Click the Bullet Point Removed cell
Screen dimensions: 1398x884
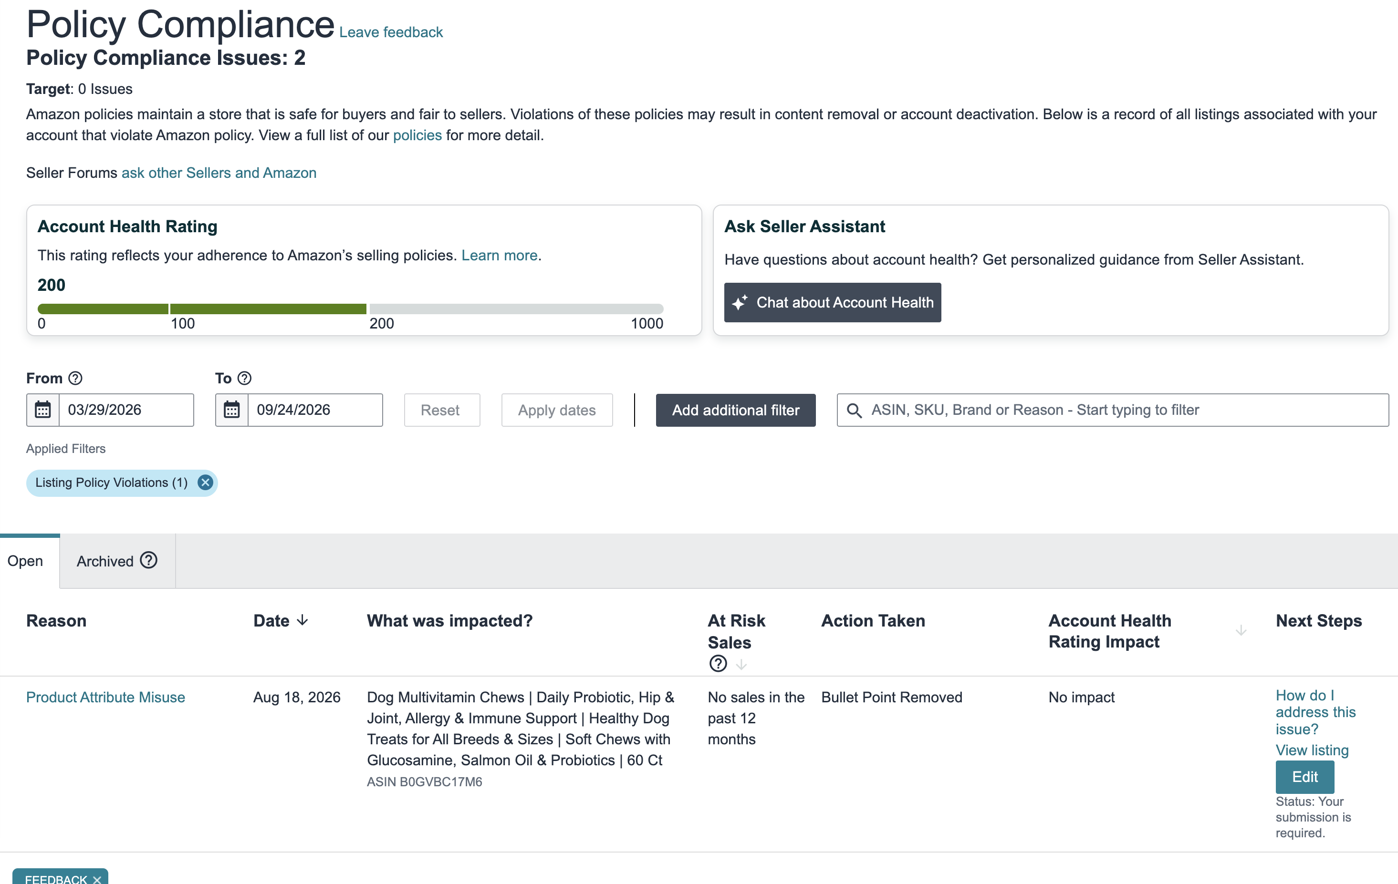(892, 697)
